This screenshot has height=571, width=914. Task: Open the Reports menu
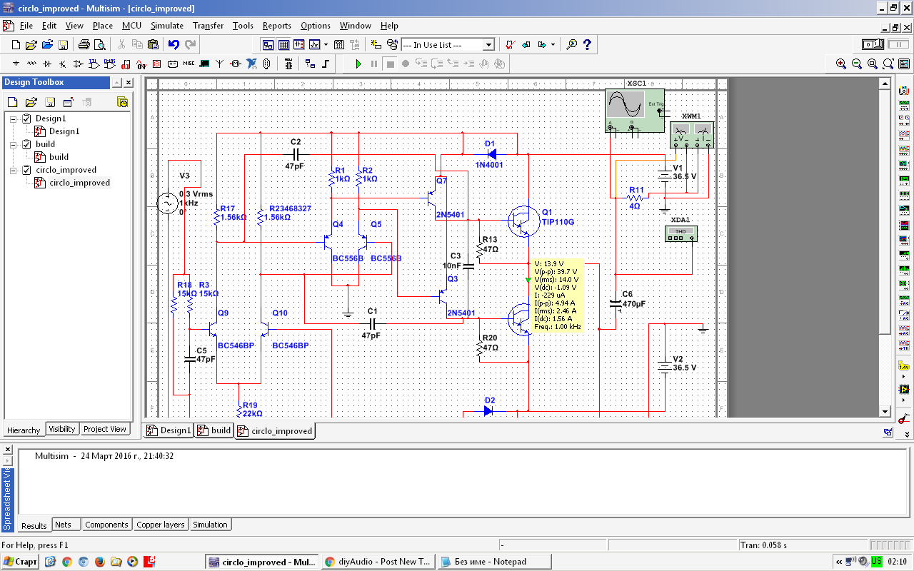[276, 26]
